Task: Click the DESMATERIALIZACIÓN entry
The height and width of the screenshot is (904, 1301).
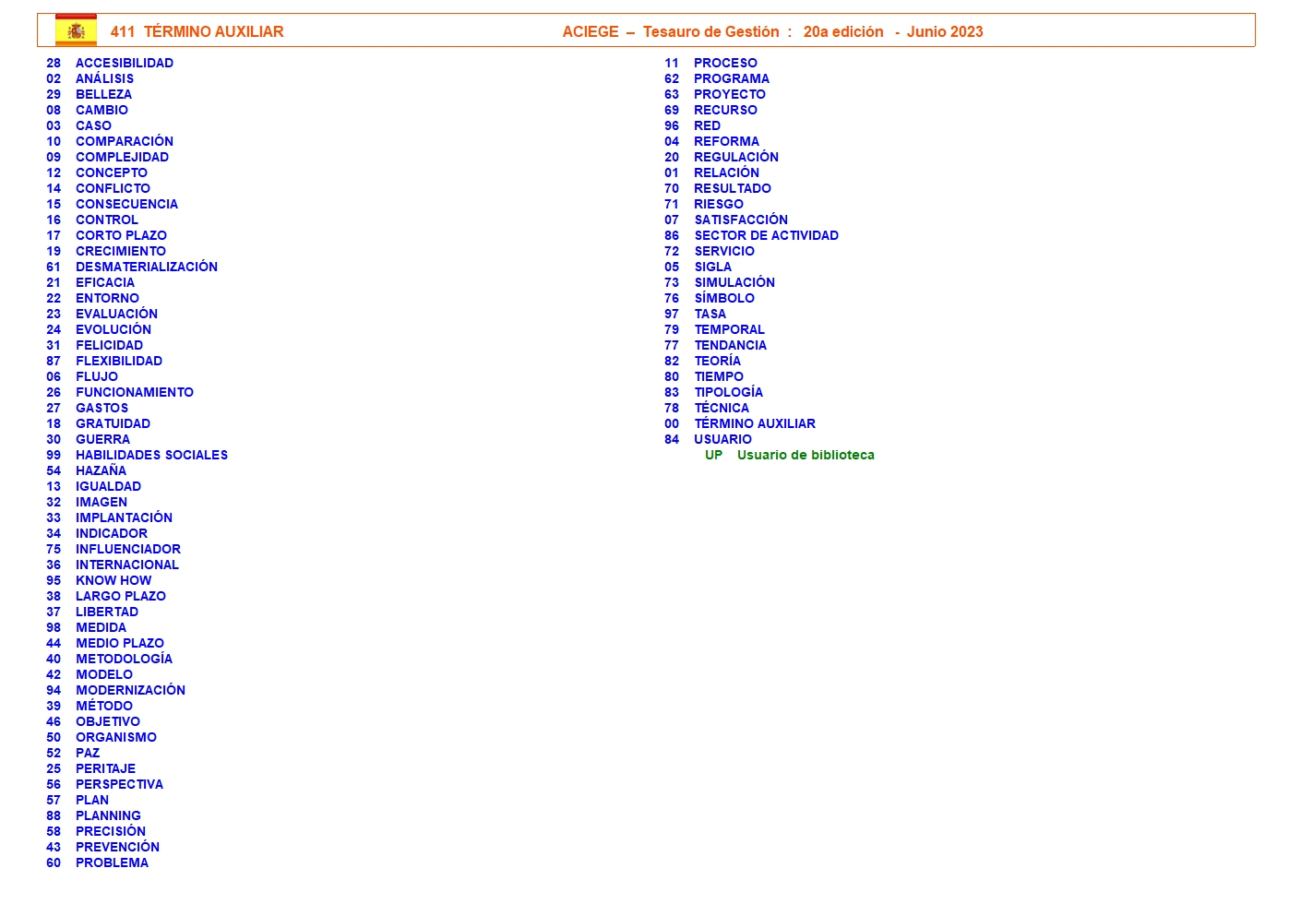Action: click(146, 267)
